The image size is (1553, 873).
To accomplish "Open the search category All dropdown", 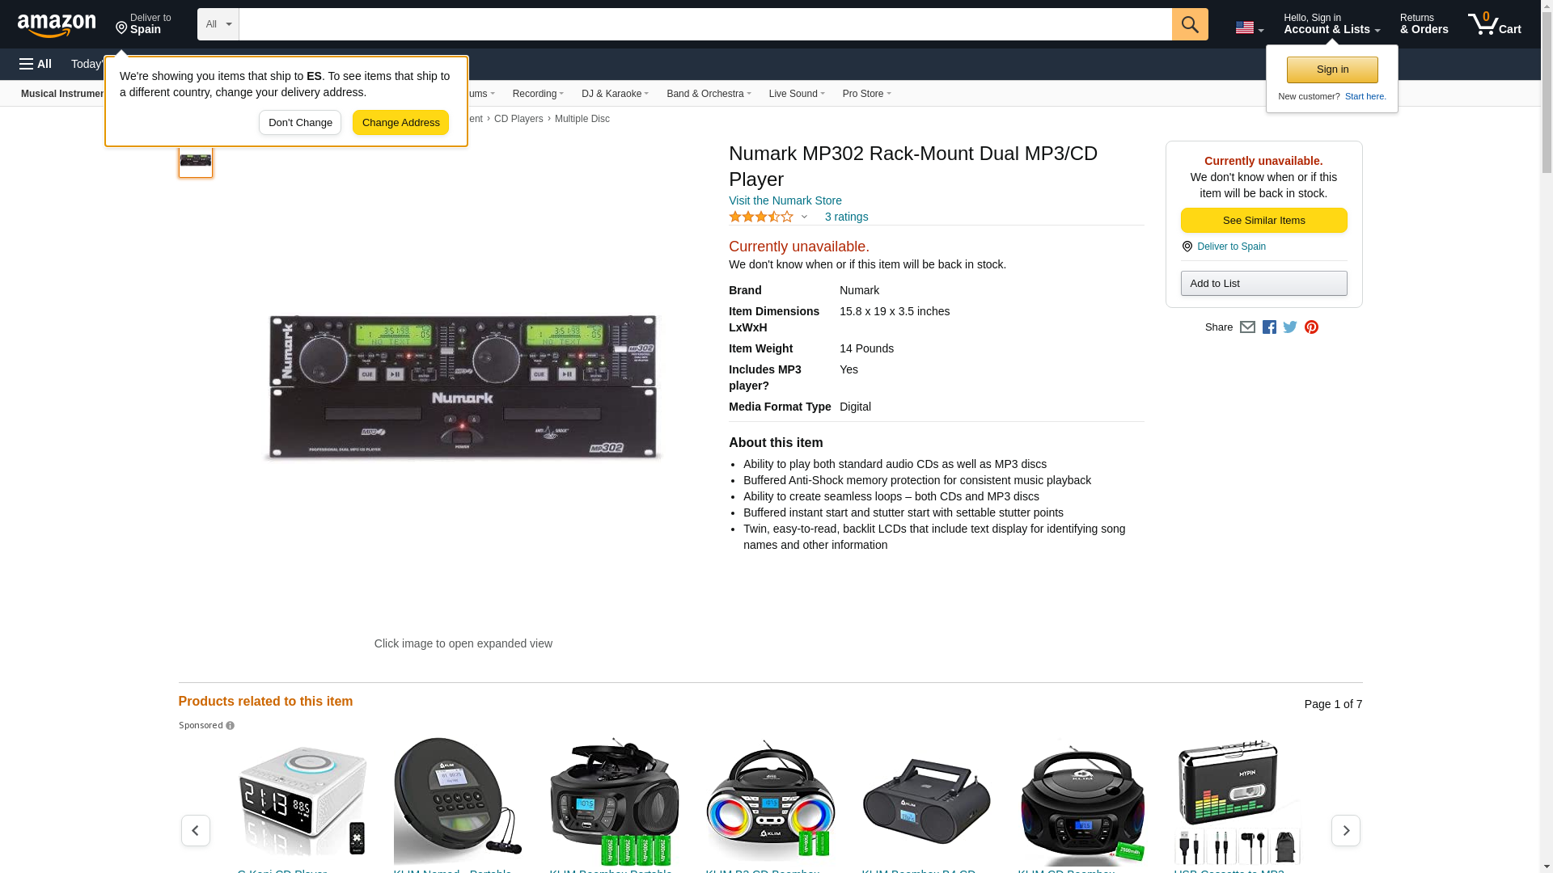I will (218, 24).
